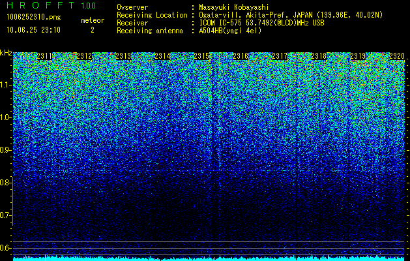The height and width of the screenshot is (261, 410).
Task: Click the 1.1 frequency axis label
Action: click(5, 85)
